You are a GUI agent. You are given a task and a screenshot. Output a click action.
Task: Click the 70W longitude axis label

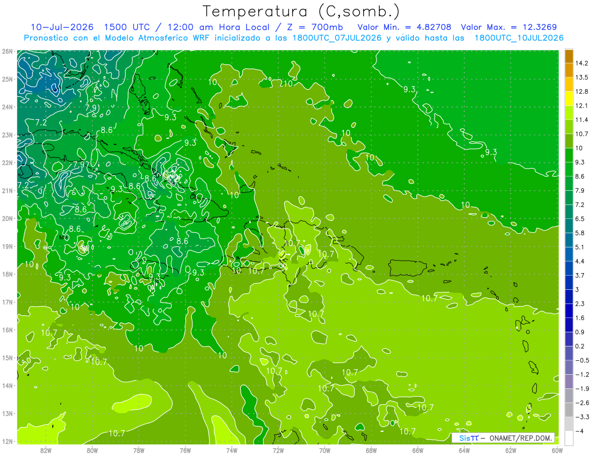pos(325,451)
